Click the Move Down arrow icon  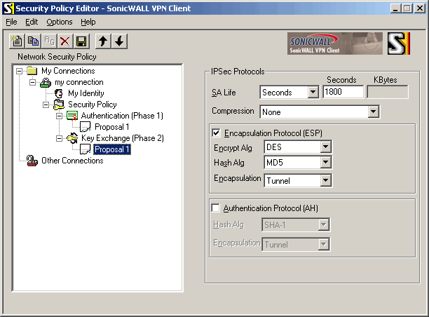pyautogui.click(x=119, y=41)
